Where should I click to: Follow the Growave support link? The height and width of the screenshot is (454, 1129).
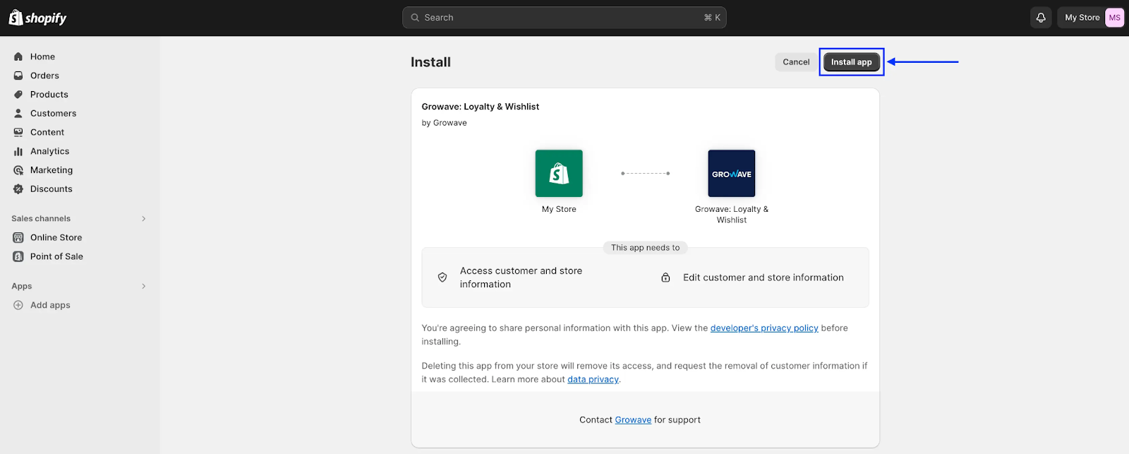click(633, 420)
